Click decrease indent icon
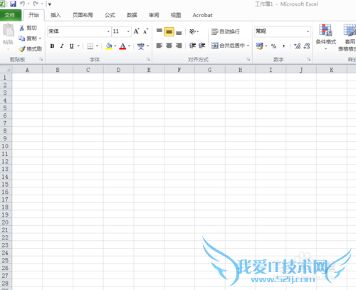 (192, 46)
